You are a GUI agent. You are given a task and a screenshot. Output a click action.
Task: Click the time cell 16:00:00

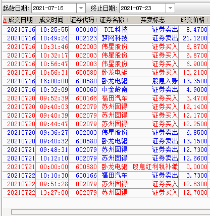[52, 81]
